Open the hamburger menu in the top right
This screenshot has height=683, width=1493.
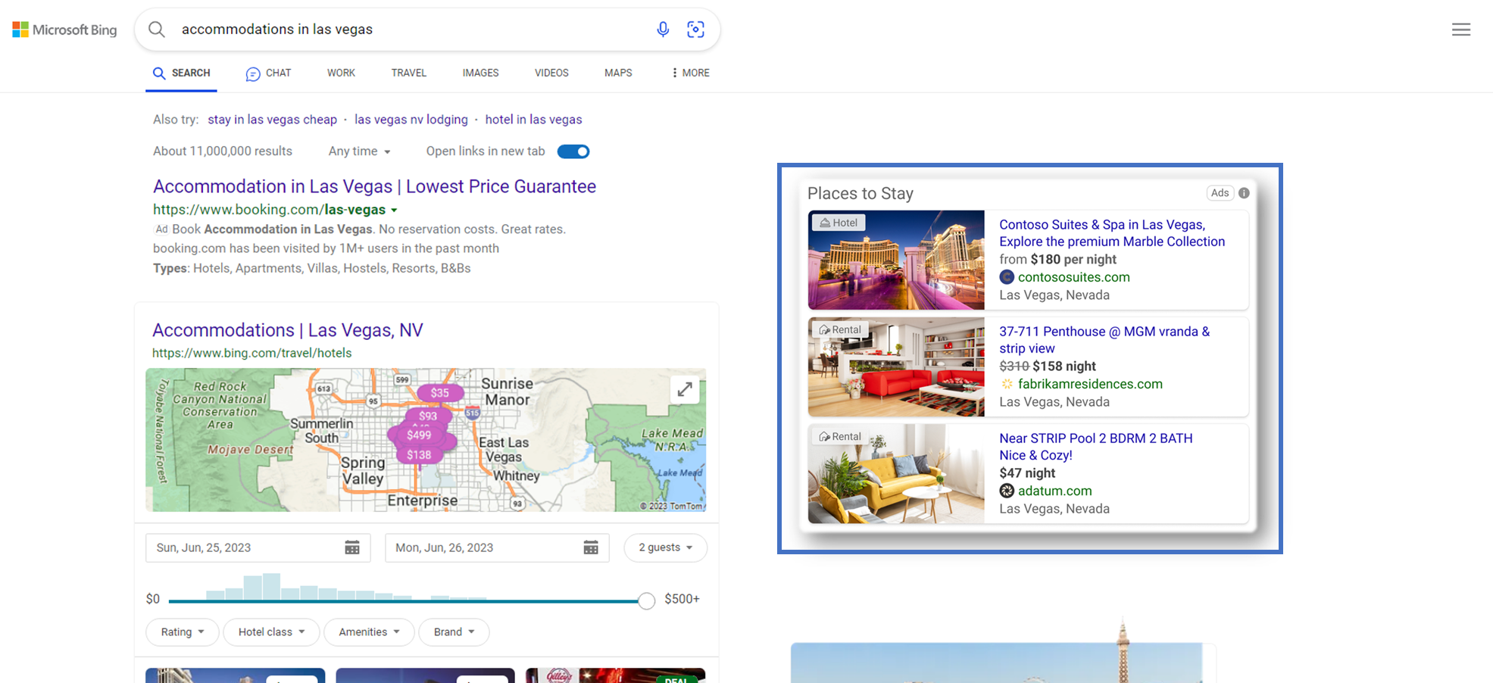click(x=1461, y=29)
